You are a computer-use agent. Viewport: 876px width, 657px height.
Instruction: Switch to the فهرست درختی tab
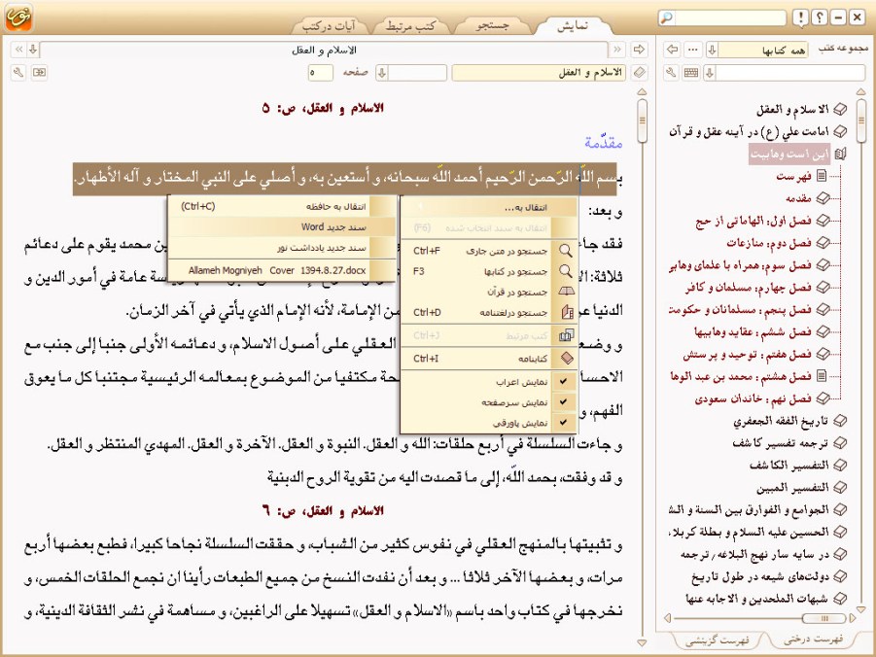coord(813,639)
